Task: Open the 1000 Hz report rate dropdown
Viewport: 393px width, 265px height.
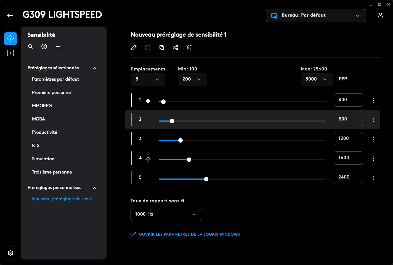Action: point(166,214)
